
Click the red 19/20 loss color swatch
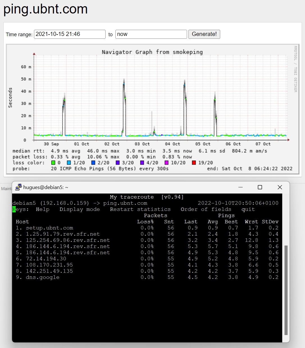point(194,163)
